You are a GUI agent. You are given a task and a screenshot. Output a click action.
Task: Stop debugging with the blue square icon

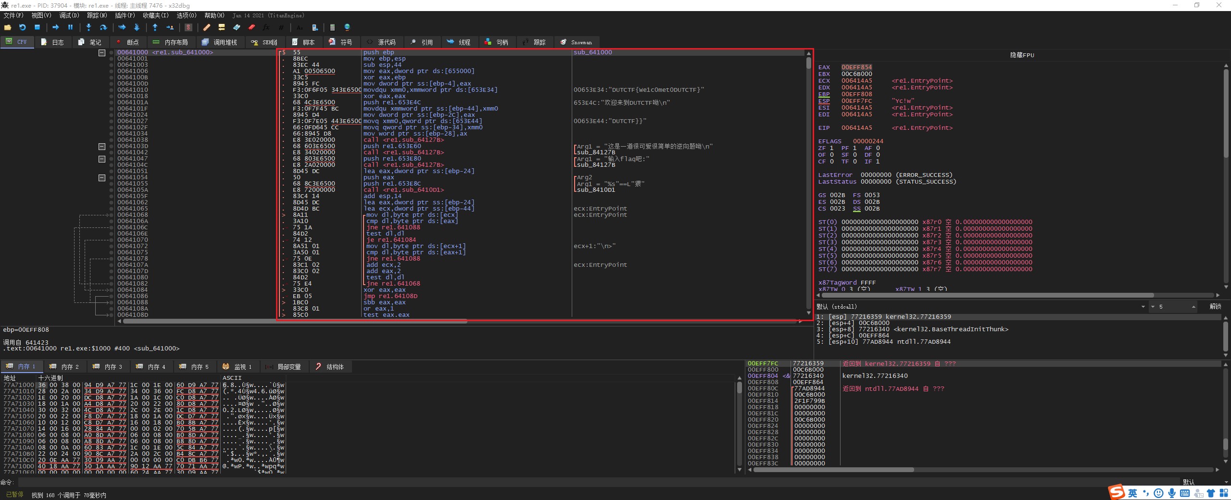coord(37,28)
